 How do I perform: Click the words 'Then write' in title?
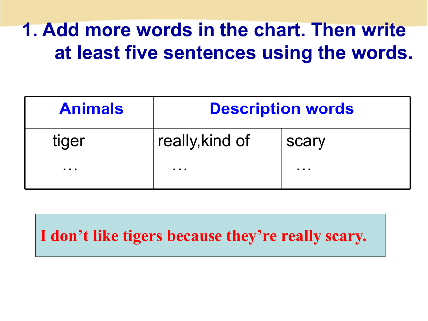pos(358,30)
